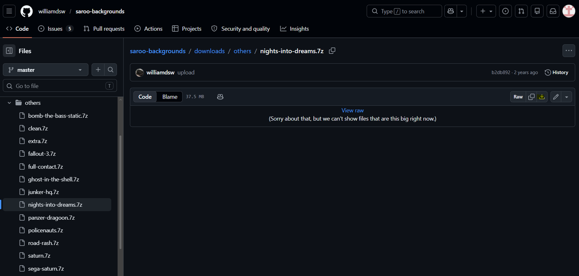Screen dimensions: 579x276
Task: Switch to the Insights tab
Action: point(294,28)
